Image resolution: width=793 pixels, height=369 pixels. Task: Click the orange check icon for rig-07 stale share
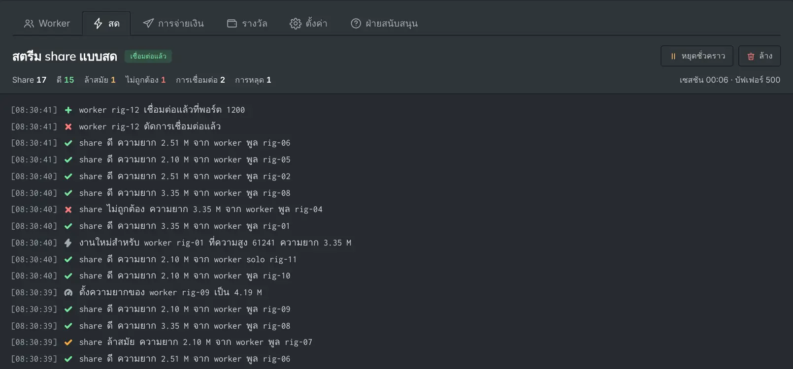point(68,342)
